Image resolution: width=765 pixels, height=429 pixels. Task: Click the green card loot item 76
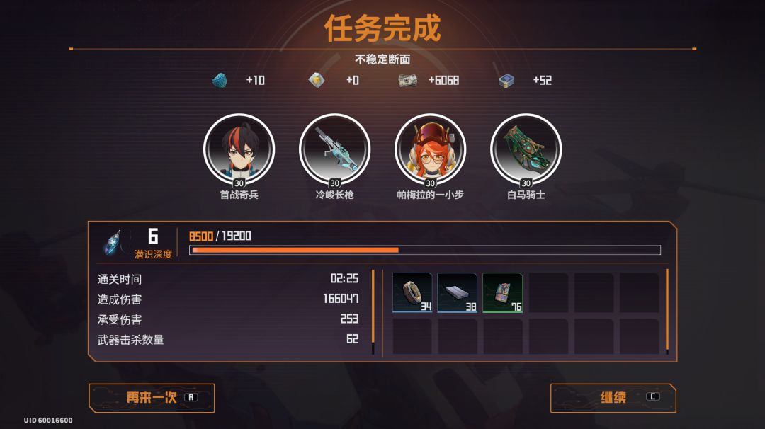point(502,292)
